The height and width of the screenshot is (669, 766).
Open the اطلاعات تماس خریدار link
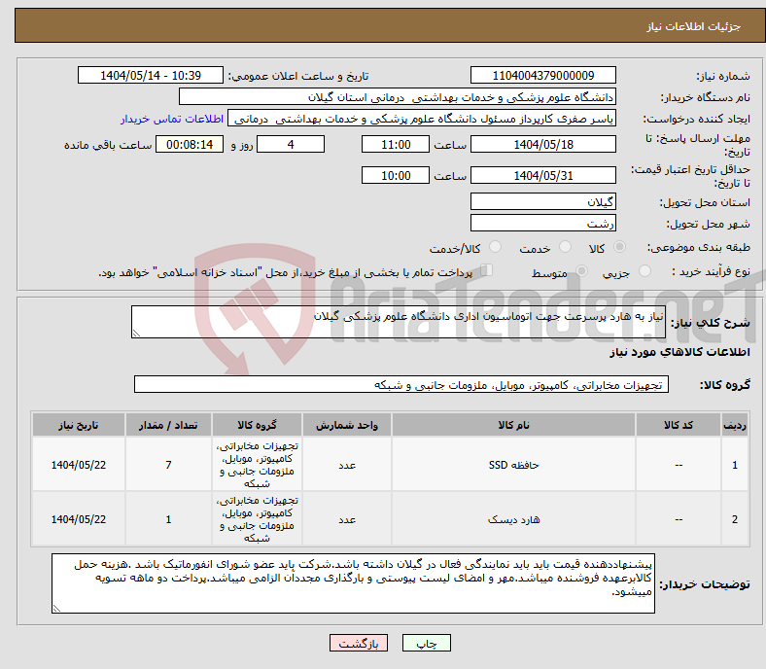pos(172,119)
